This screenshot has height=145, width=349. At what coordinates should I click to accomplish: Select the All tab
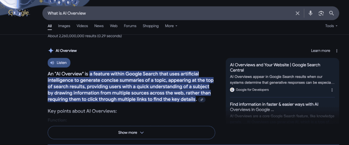(50, 26)
